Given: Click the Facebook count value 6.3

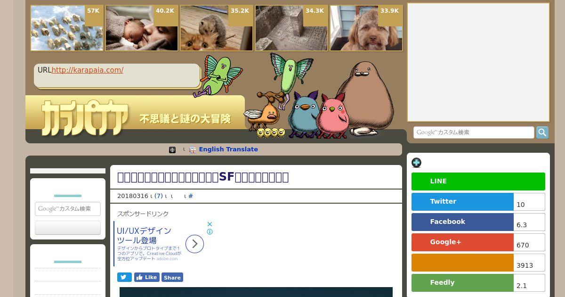Looking at the screenshot, I should click(x=522, y=225).
